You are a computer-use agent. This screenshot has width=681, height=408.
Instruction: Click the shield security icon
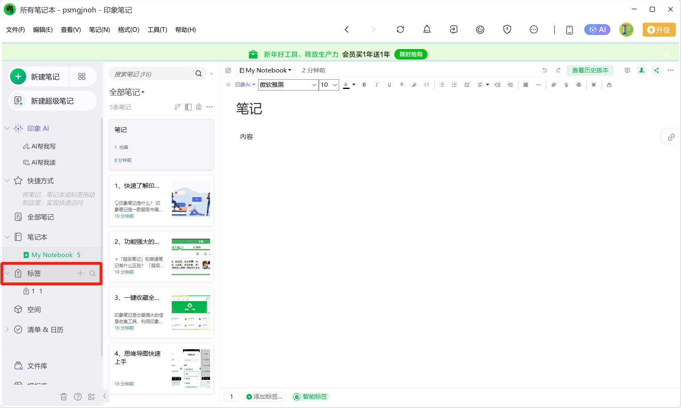[507, 29]
